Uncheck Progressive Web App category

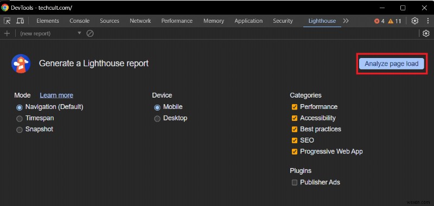point(295,152)
